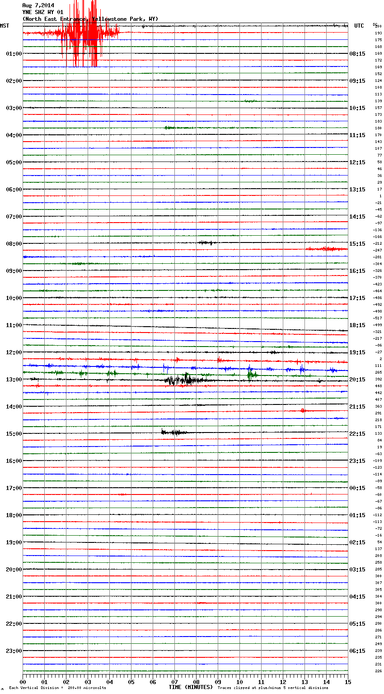Select the '11:00' MST row label
384x694 pixels.
(x=14, y=325)
